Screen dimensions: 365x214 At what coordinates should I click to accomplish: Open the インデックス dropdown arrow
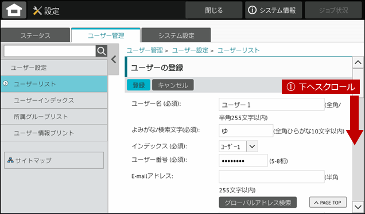(252, 146)
